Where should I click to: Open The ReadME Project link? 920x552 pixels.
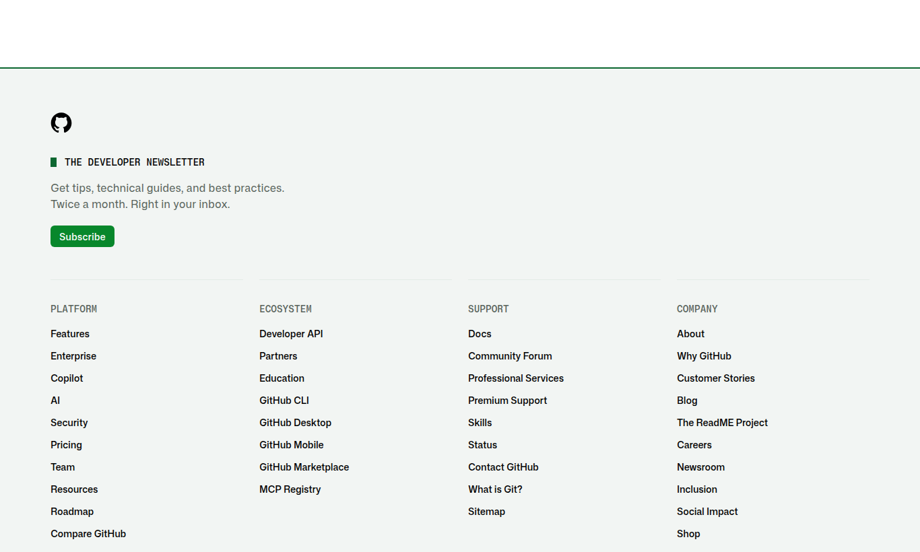pos(722,423)
